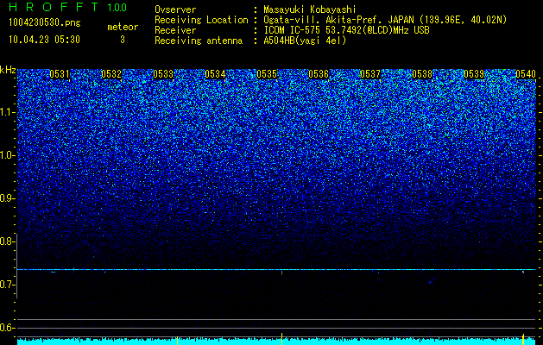Click the cyan carrier line below 0.8 kHz
This screenshot has height=345, width=543.
pyautogui.click(x=276, y=269)
